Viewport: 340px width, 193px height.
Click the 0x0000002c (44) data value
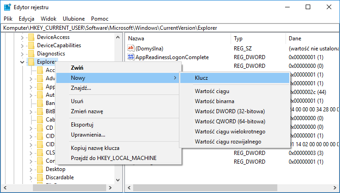coord(308,92)
